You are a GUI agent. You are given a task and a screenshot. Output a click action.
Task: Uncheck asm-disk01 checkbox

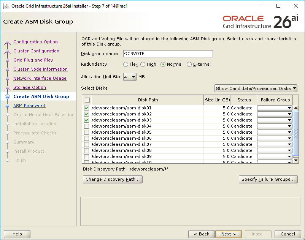(x=87, y=108)
